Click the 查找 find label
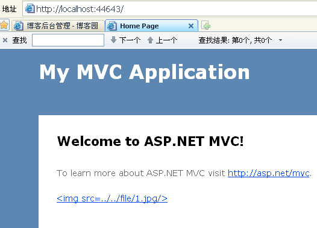317x228 pixels. pyautogui.click(x=19, y=40)
